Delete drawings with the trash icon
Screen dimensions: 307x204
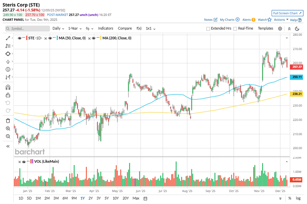[x=8, y=121]
